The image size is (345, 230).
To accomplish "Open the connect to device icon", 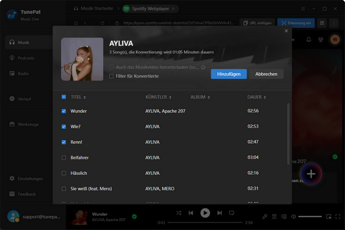I will click(x=284, y=217).
